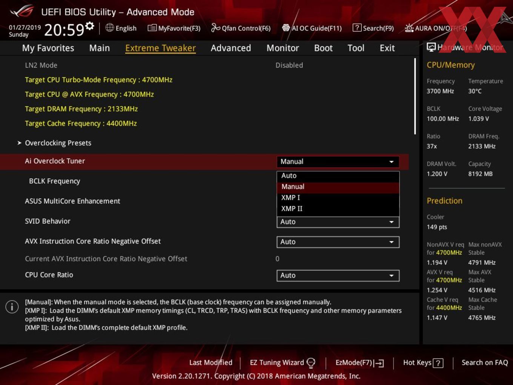Click the Prediction section heading
Viewport: 513px width, 385px height.
pos(444,201)
